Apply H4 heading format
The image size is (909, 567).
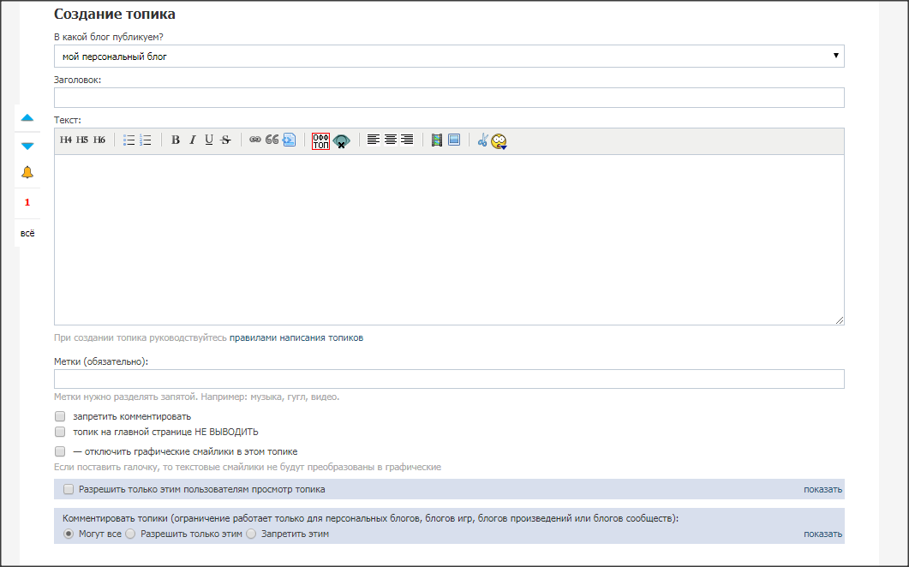pos(66,140)
